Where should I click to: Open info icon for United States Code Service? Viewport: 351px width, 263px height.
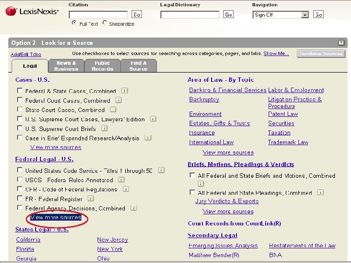click(161, 170)
